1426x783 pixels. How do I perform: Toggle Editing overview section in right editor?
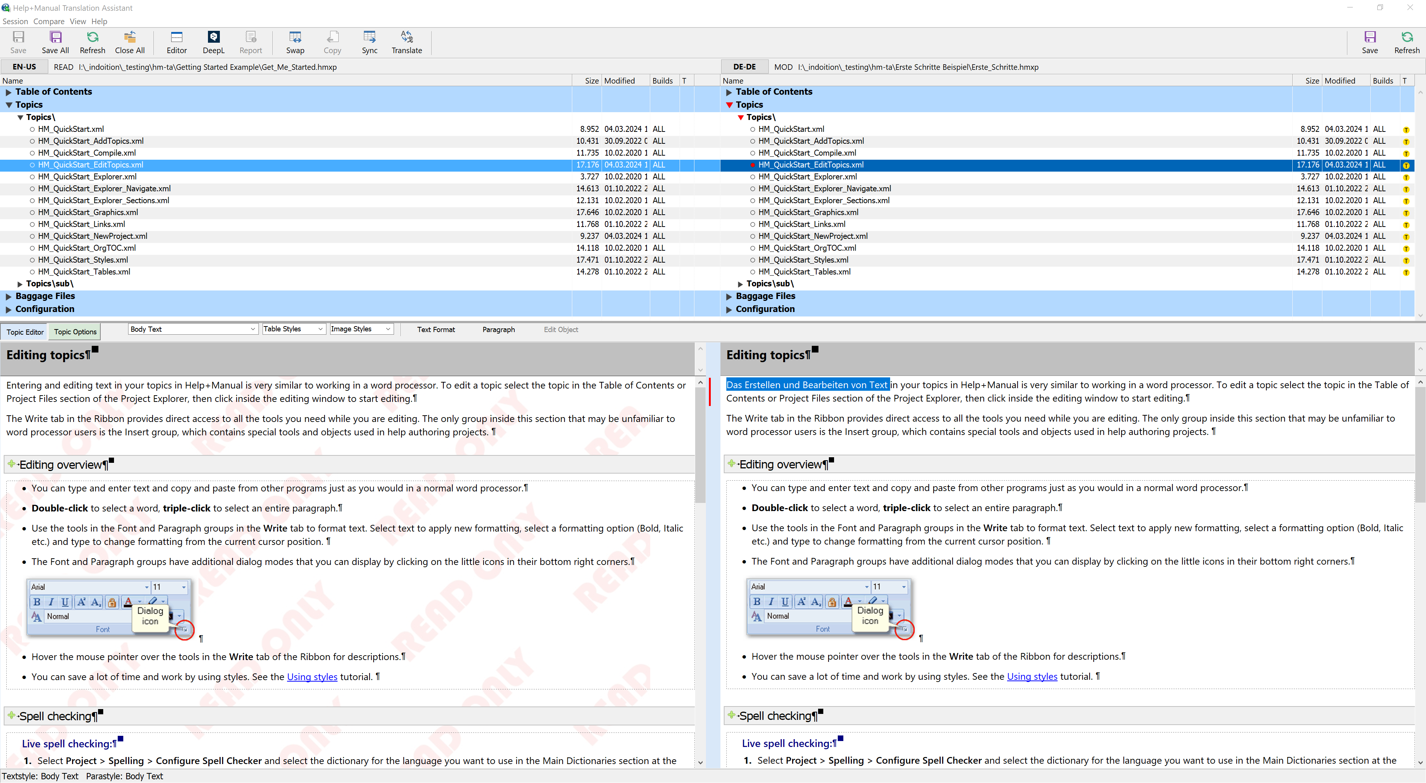732,464
